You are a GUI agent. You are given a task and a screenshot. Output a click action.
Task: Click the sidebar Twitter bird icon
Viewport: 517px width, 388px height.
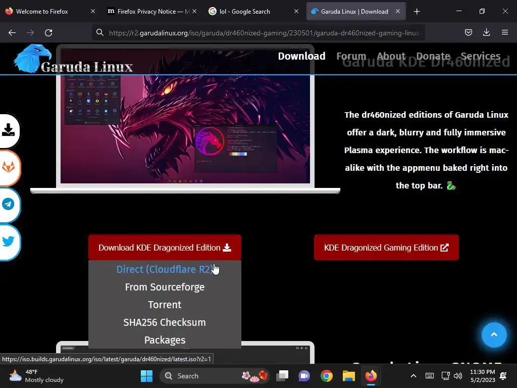(9, 242)
